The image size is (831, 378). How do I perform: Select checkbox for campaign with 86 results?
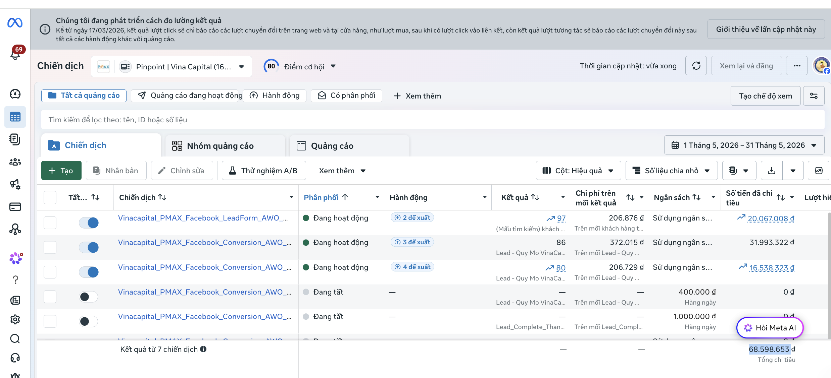pyautogui.click(x=50, y=247)
